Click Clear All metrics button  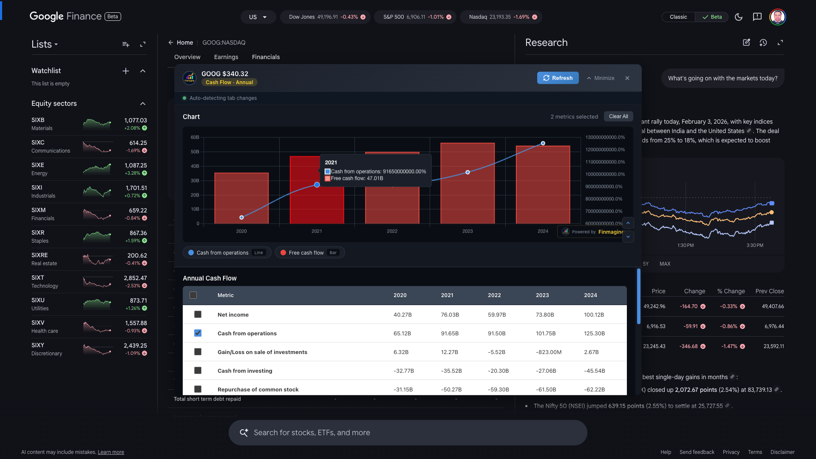coord(618,116)
